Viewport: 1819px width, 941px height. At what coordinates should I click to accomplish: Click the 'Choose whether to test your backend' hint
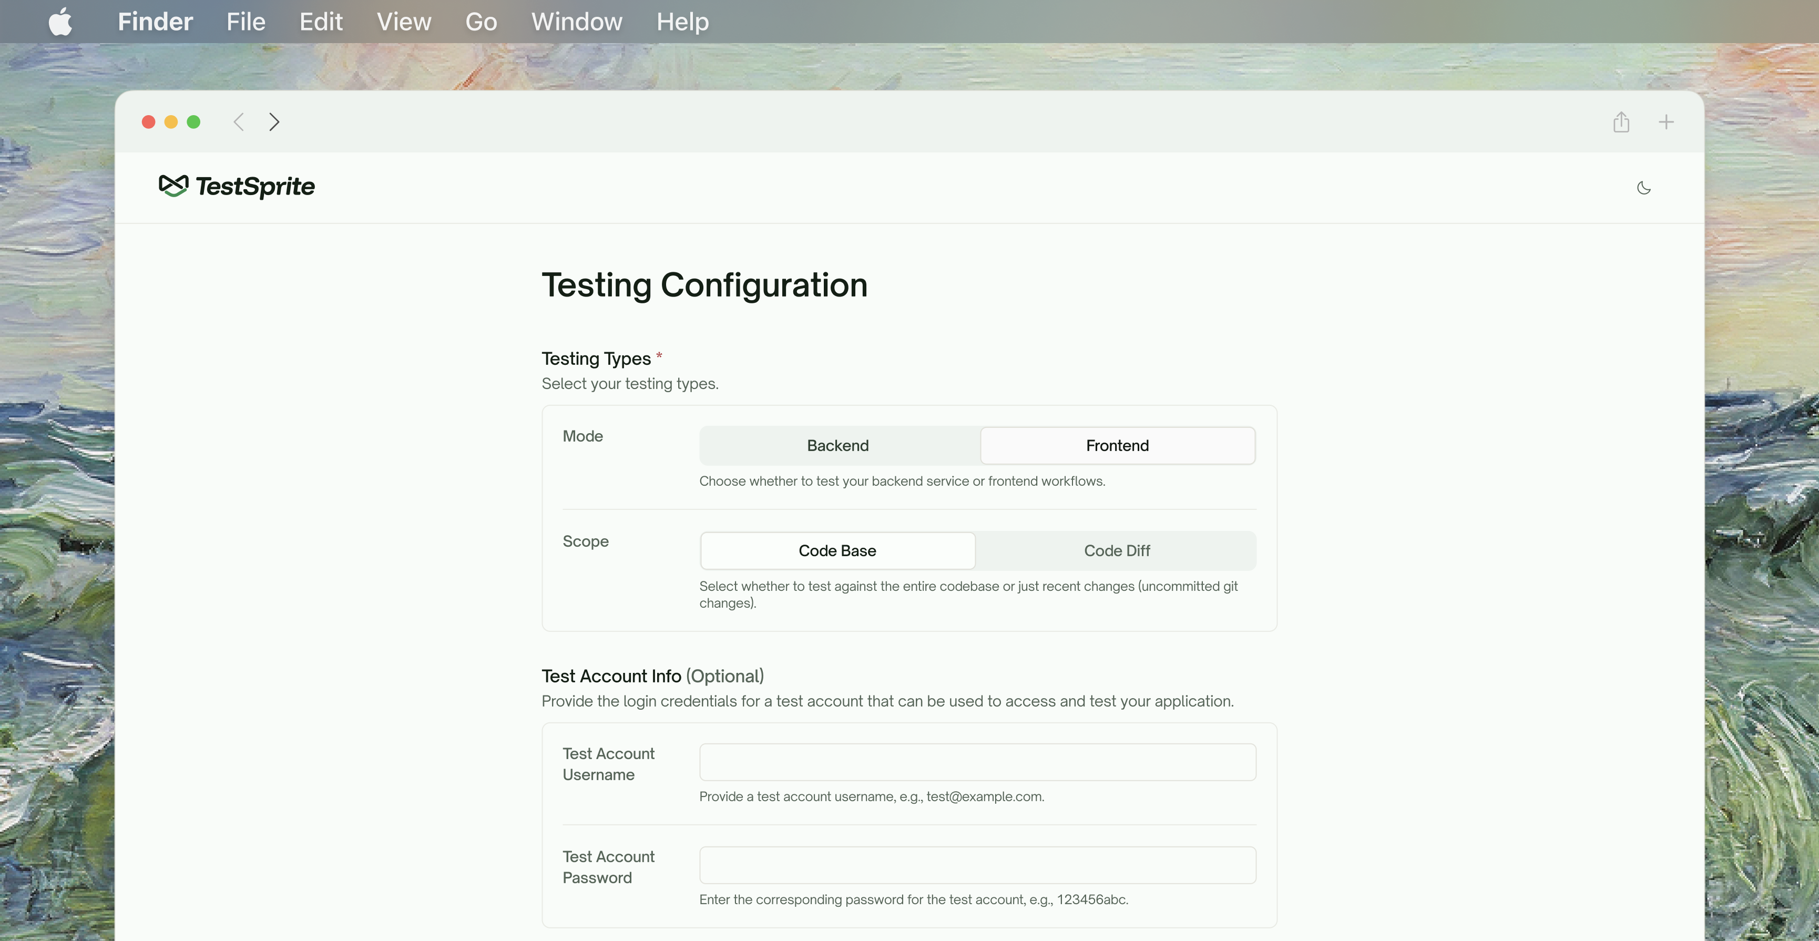click(902, 480)
